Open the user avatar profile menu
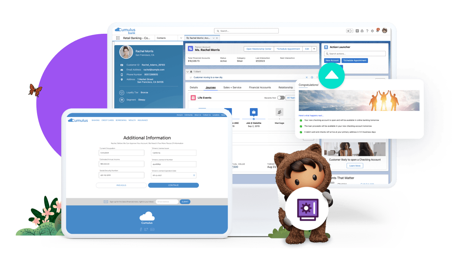 tap(384, 31)
